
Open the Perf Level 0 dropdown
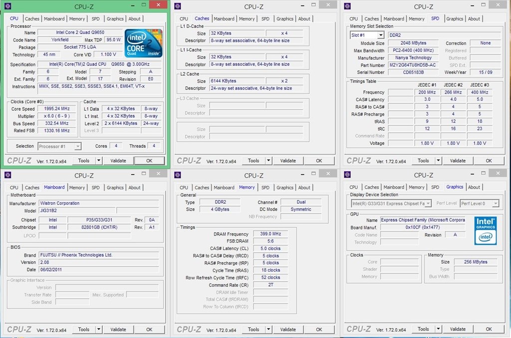[x=495, y=204]
